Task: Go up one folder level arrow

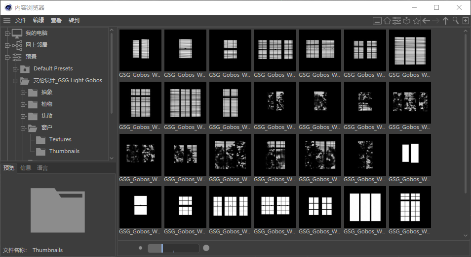Action: tap(445, 21)
